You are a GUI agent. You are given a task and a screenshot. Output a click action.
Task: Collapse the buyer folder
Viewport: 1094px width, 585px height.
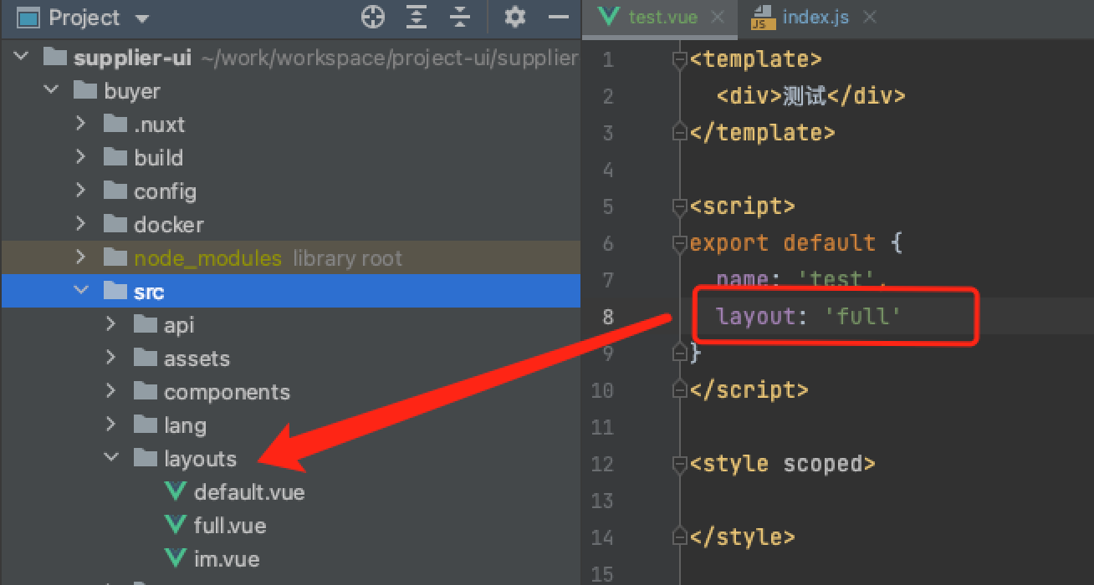pos(51,90)
